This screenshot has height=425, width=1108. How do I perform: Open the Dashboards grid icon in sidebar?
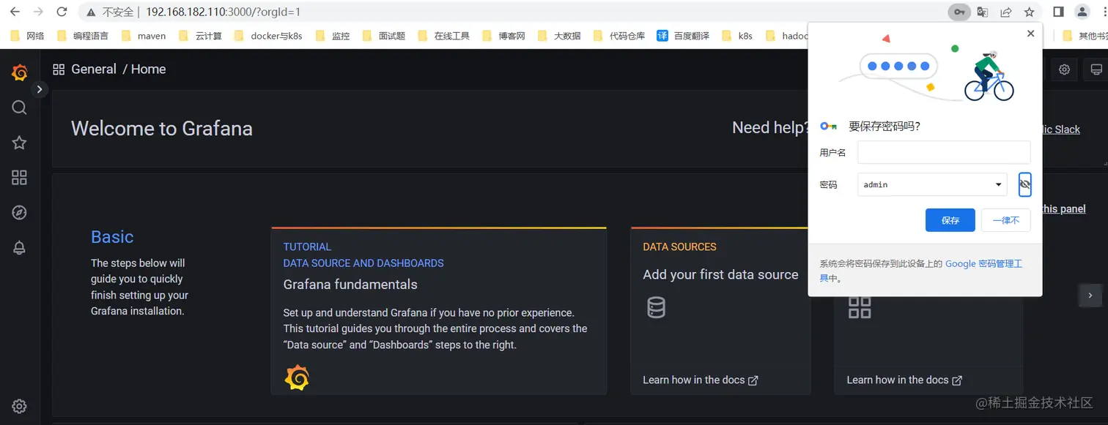coord(20,178)
